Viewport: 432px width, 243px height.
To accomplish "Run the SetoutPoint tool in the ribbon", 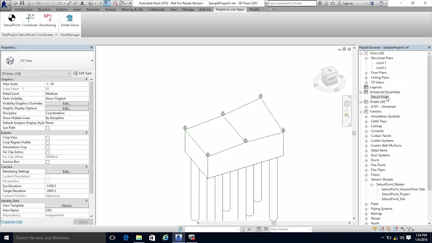I will pyautogui.click(x=12, y=20).
